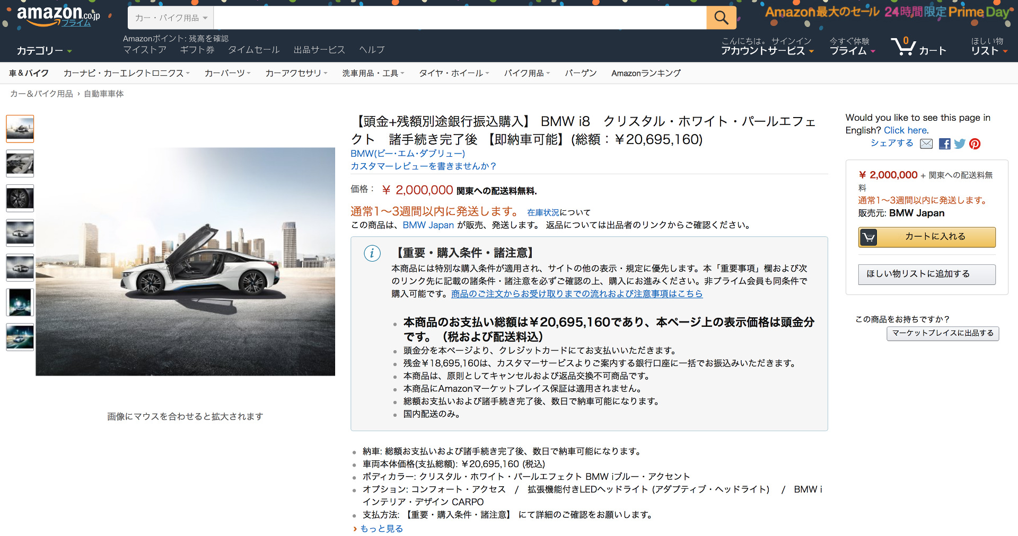This screenshot has height=536, width=1018.
Task: Click the info icon in notice box
Action: click(x=372, y=253)
